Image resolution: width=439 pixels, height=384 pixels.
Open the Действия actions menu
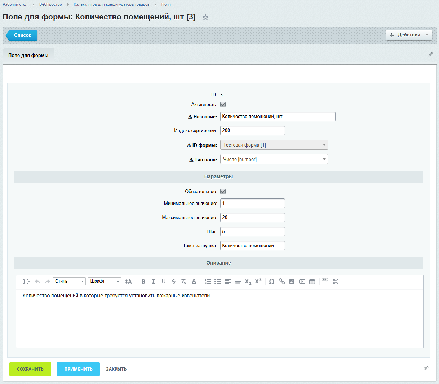click(x=409, y=35)
